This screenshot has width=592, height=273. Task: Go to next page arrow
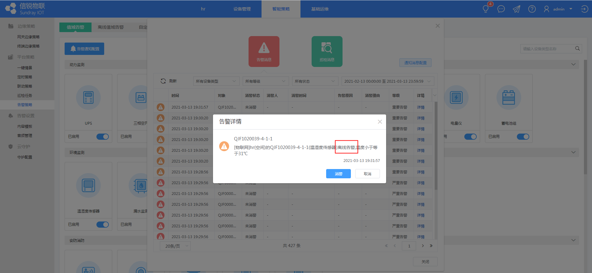[x=423, y=246]
